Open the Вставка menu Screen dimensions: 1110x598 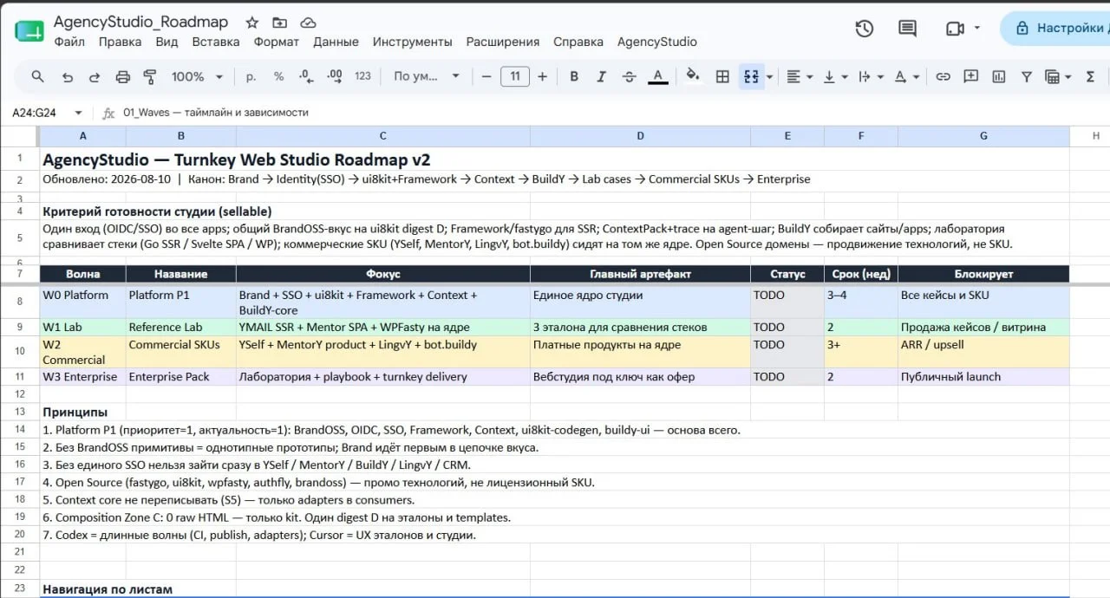(216, 42)
